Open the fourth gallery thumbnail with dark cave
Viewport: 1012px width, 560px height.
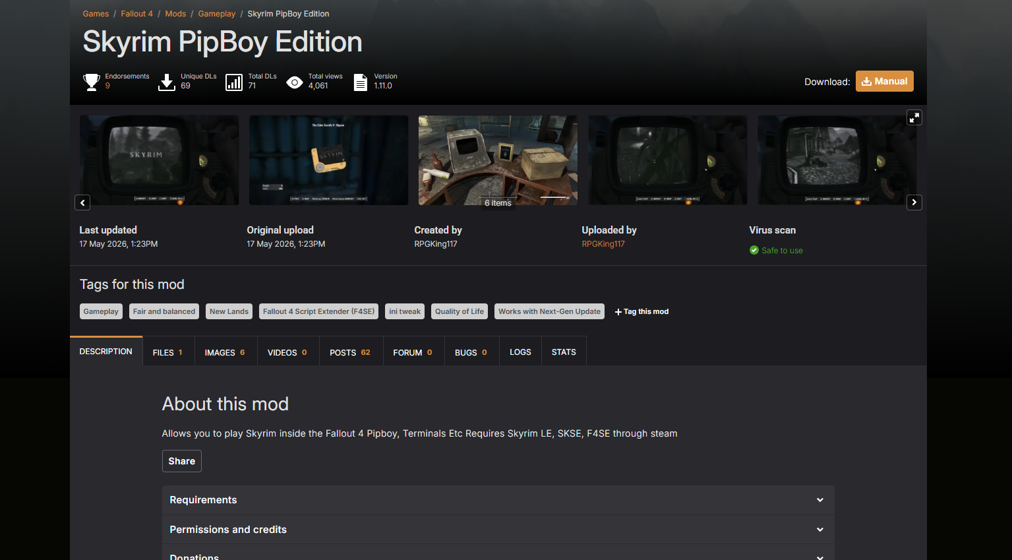[x=668, y=160]
